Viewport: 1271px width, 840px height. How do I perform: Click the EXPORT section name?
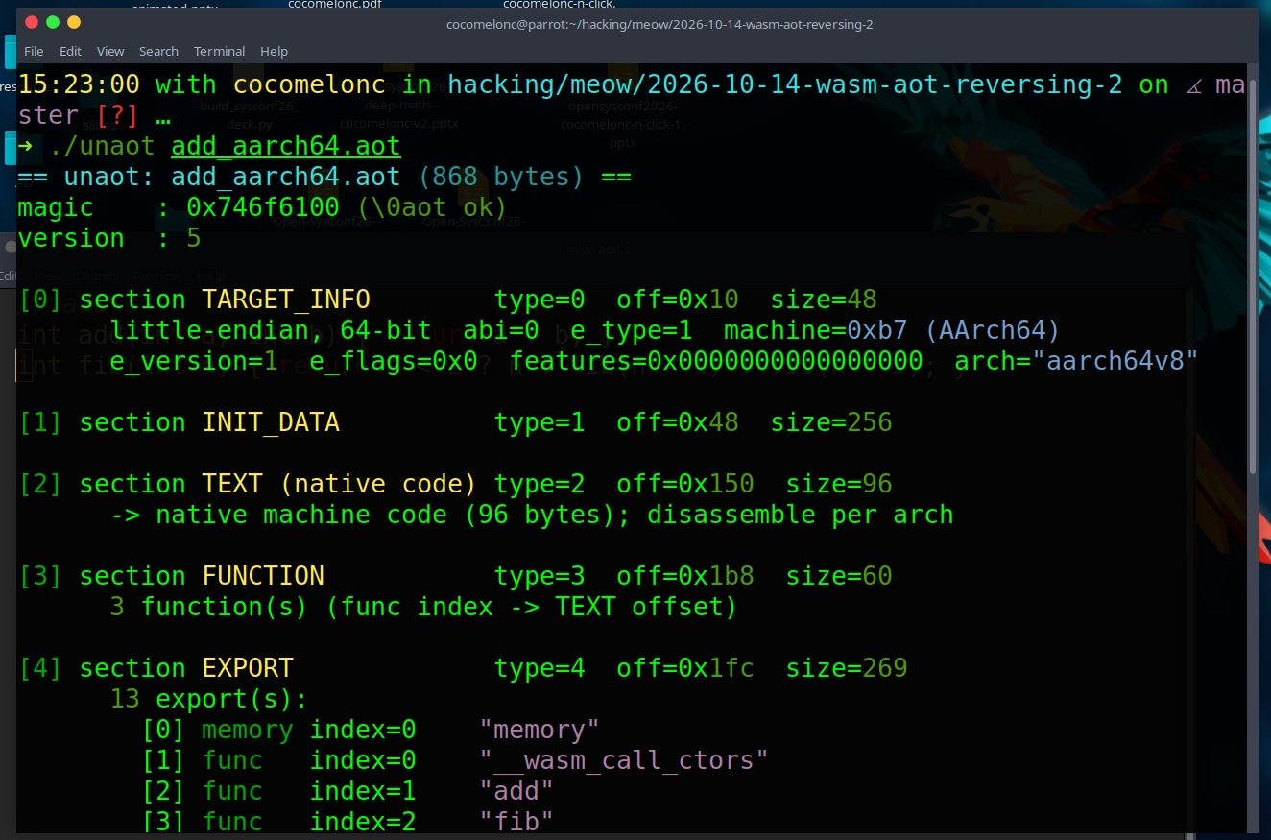click(x=247, y=669)
